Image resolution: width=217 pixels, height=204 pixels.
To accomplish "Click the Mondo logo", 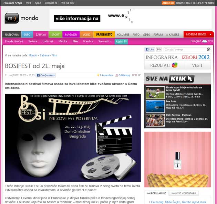I will click(x=21, y=18).
